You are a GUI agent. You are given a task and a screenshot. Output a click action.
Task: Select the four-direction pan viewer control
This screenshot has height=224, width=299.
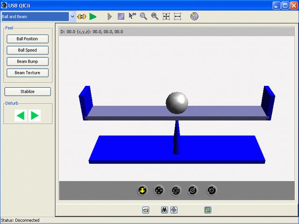click(159, 190)
